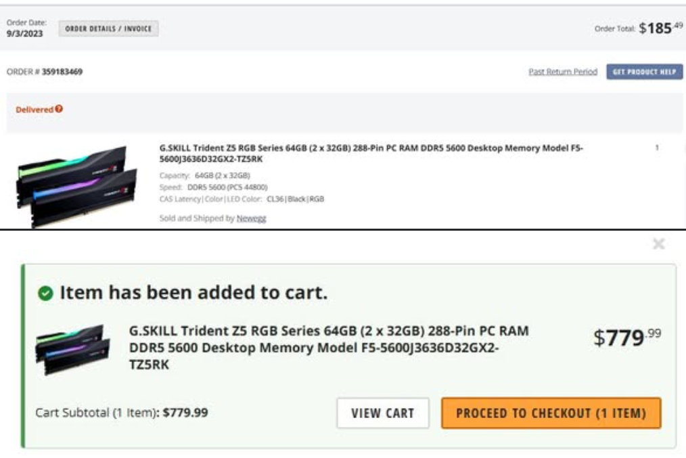The image size is (686, 458).
Task: Click the green checkmark success icon
Action: click(46, 294)
